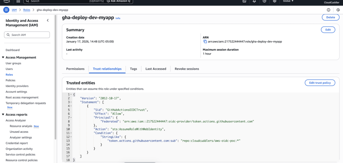Toggle the blue hamburger navigation menu
343x163 pixels.
click(6, 10)
